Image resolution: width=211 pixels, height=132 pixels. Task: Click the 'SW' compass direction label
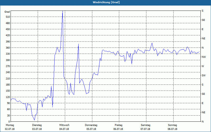pyautogui.click(x=204, y=76)
